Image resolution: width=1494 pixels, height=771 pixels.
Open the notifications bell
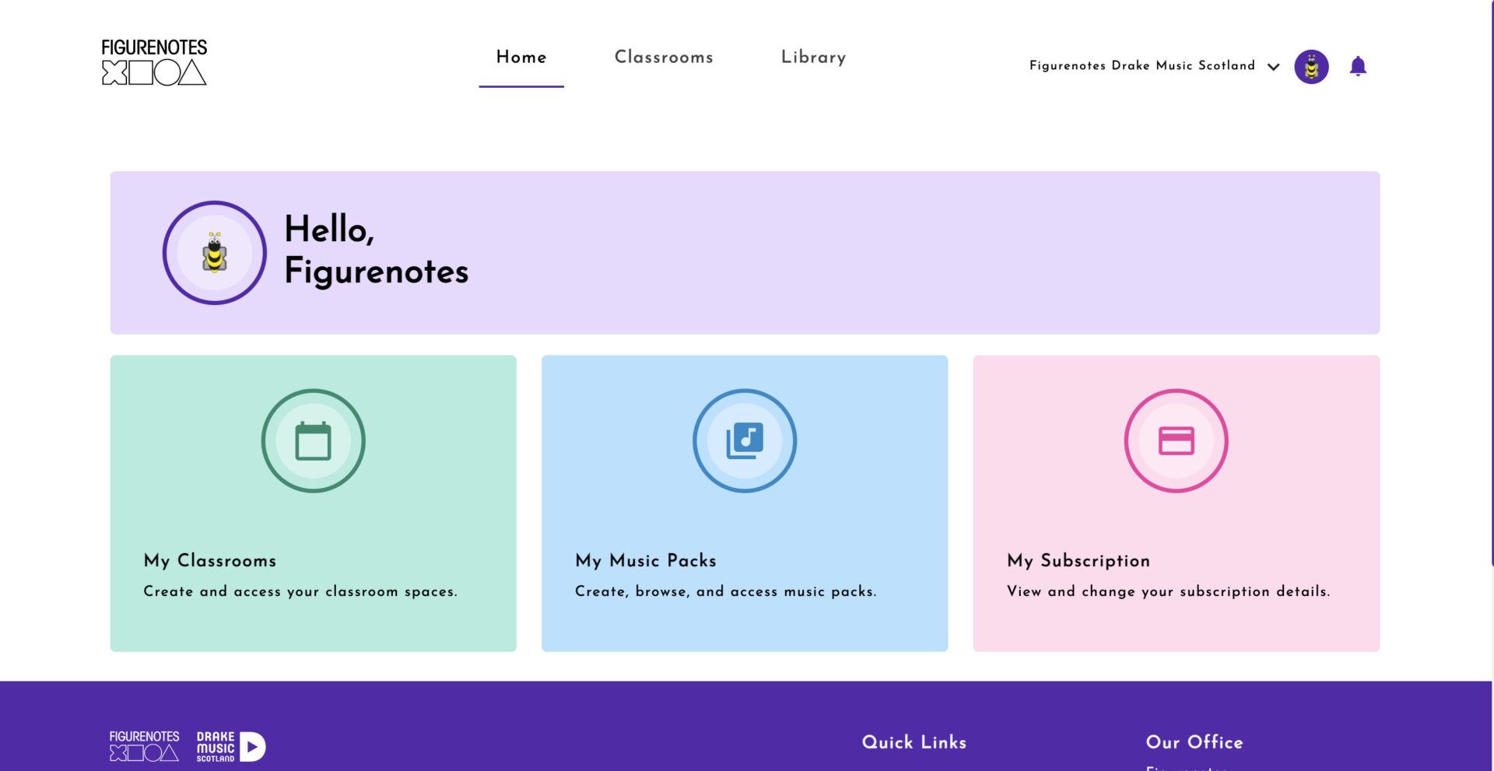[1358, 66]
